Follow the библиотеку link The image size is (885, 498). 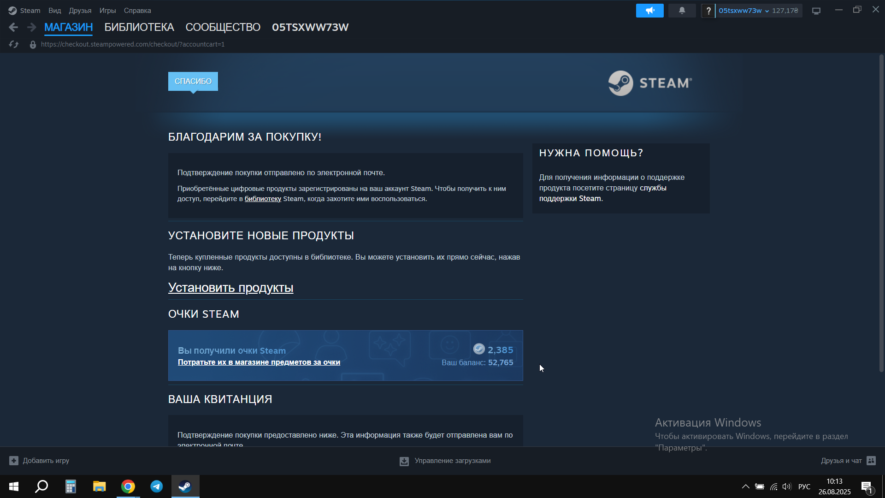click(x=263, y=199)
